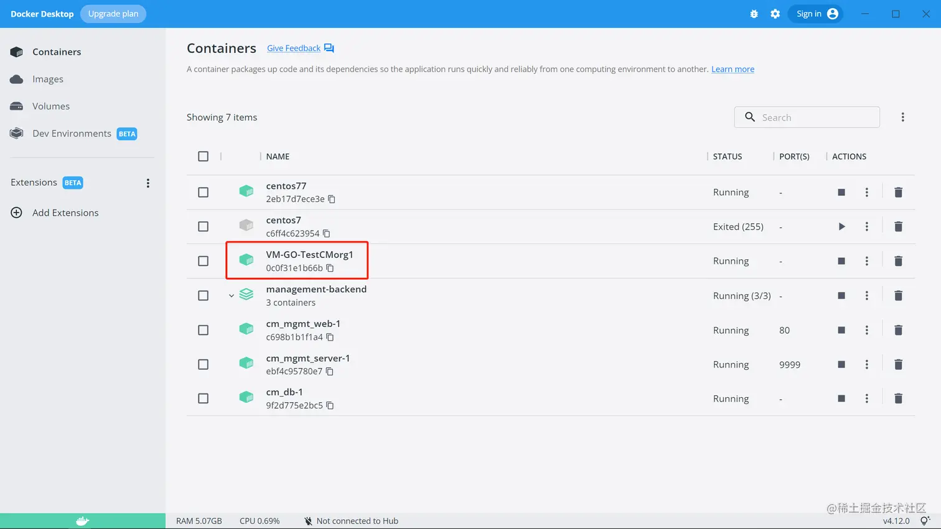Open more actions for management-backend
Image resolution: width=941 pixels, height=529 pixels.
click(866, 295)
